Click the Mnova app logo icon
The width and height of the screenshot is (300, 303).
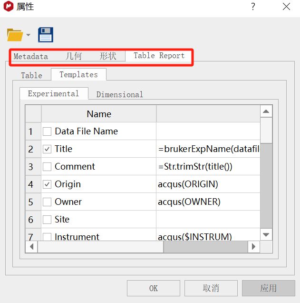[8, 7]
